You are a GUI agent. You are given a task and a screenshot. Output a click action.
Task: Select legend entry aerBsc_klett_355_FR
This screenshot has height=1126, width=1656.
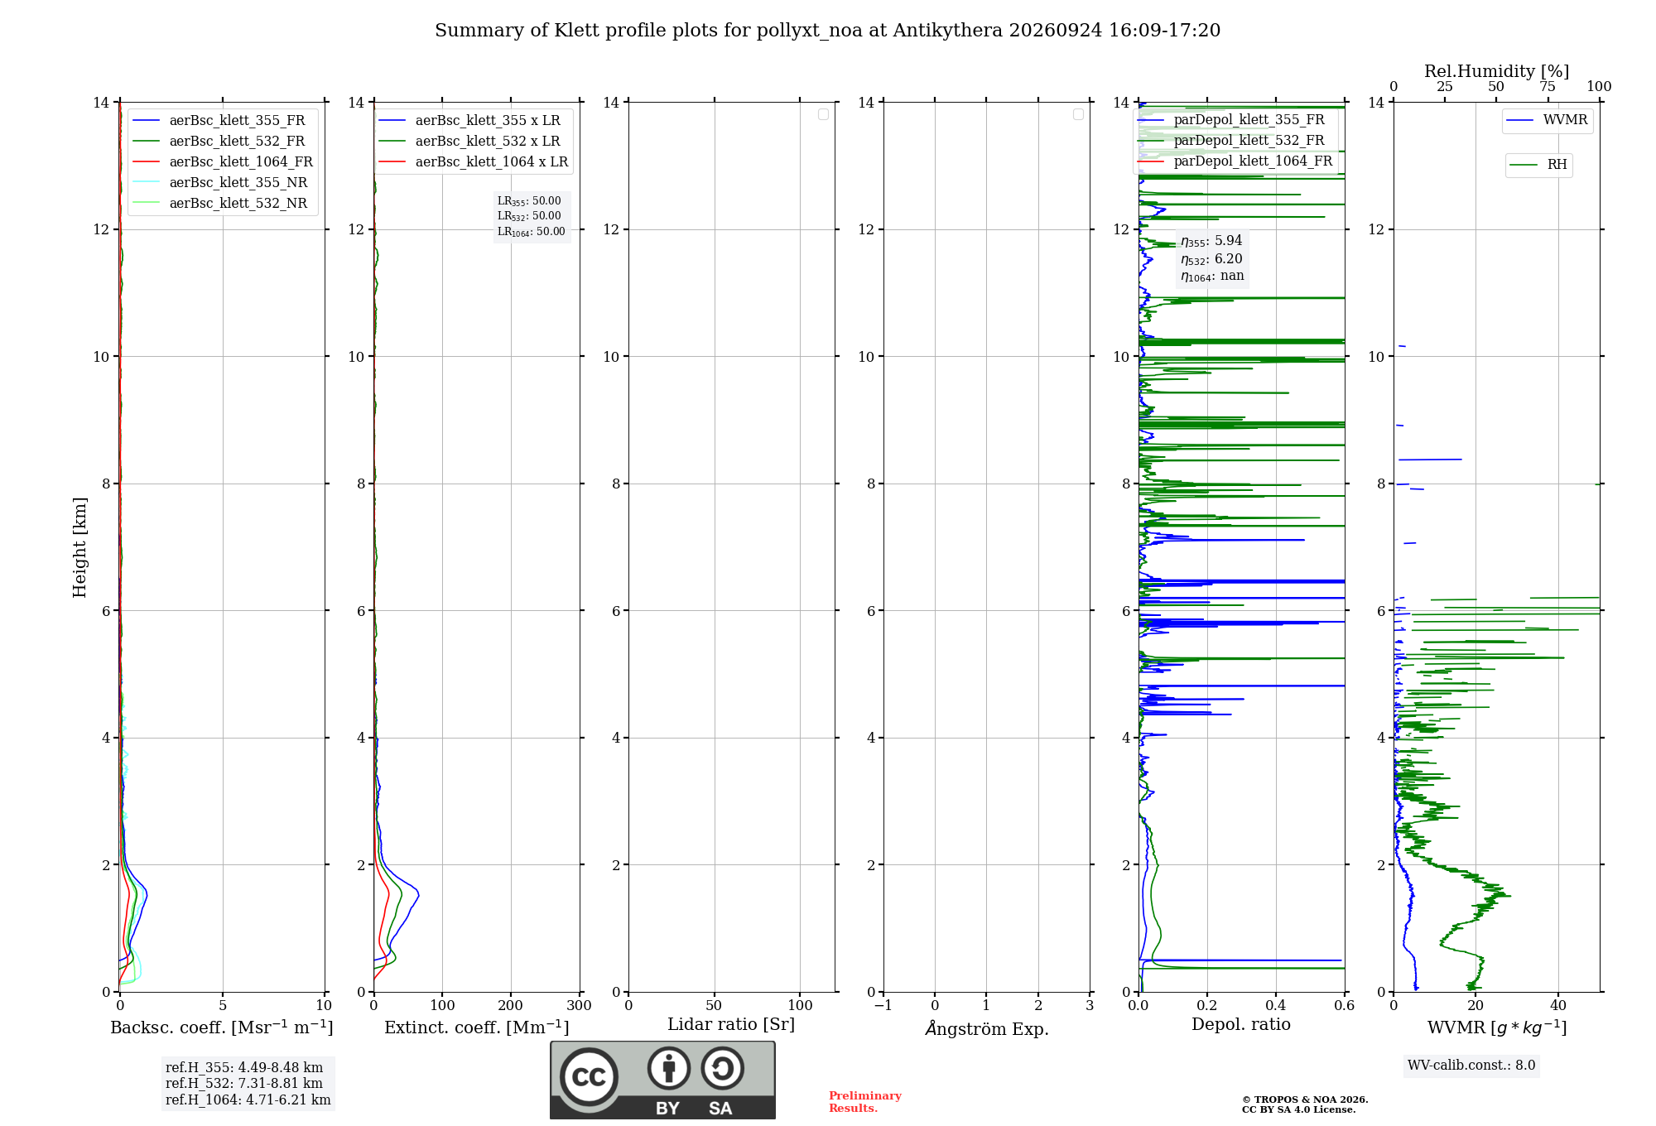pyautogui.click(x=219, y=120)
